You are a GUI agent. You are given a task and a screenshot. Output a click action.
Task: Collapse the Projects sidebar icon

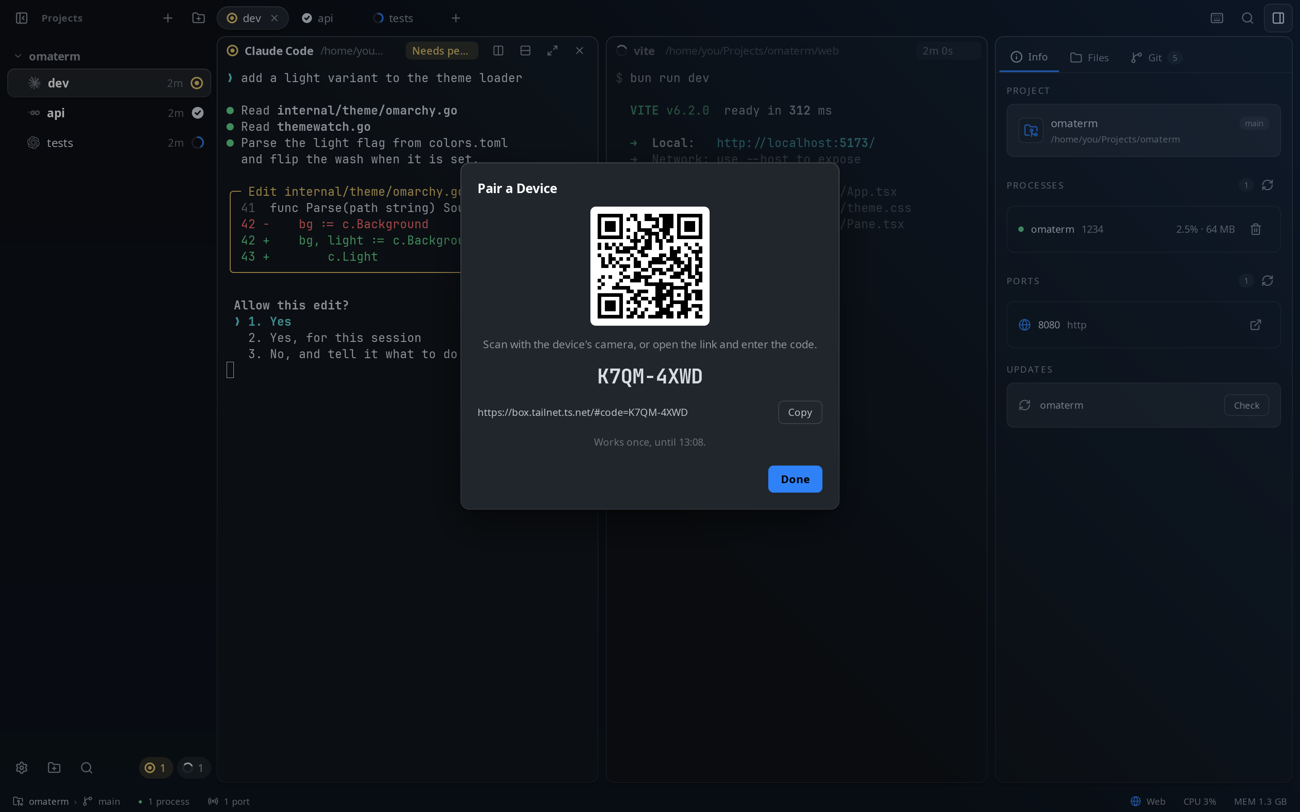[22, 18]
